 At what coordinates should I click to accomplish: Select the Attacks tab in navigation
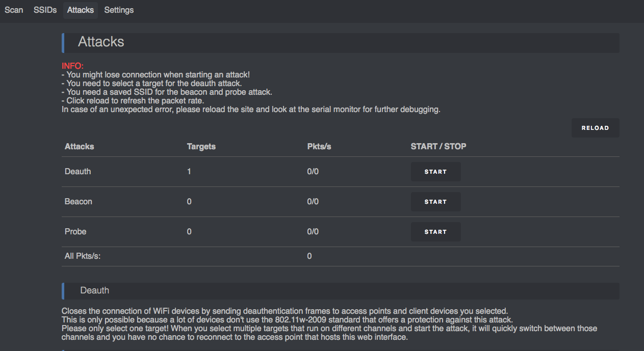80,10
